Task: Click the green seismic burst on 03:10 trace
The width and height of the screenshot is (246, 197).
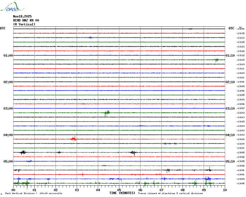Action: click(107, 113)
